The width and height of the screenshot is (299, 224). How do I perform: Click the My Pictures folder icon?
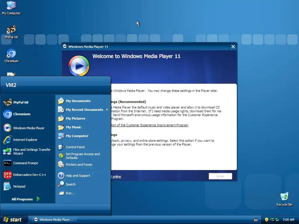61,118
